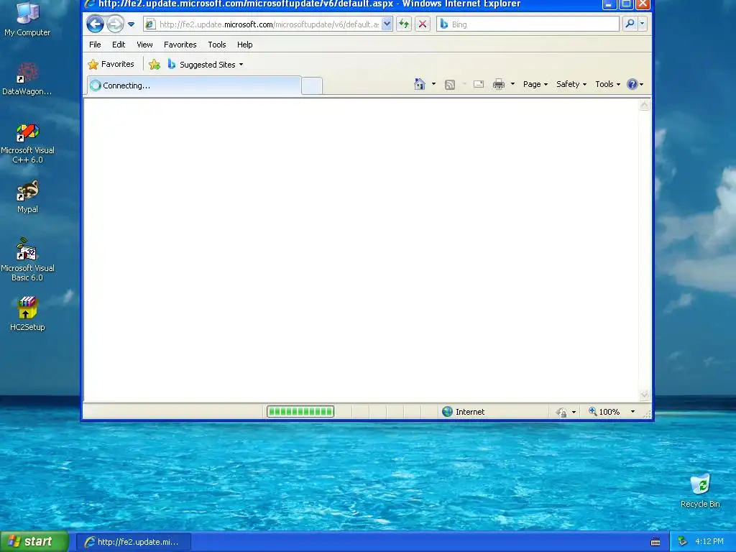Image resolution: width=736 pixels, height=552 pixels.
Task: Open the Help question mark menu
Action: click(x=635, y=84)
